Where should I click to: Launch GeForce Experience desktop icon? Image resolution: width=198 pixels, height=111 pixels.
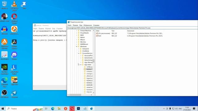4,69
